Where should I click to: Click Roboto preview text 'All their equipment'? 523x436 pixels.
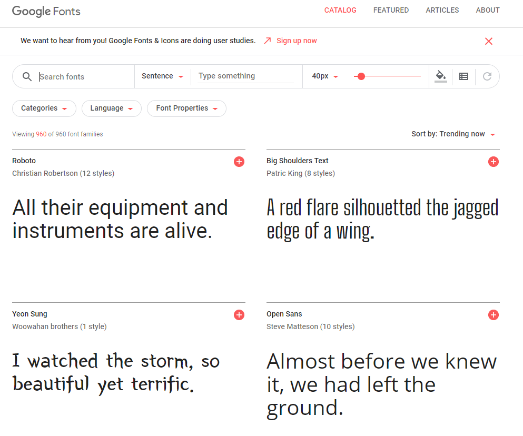click(x=120, y=219)
